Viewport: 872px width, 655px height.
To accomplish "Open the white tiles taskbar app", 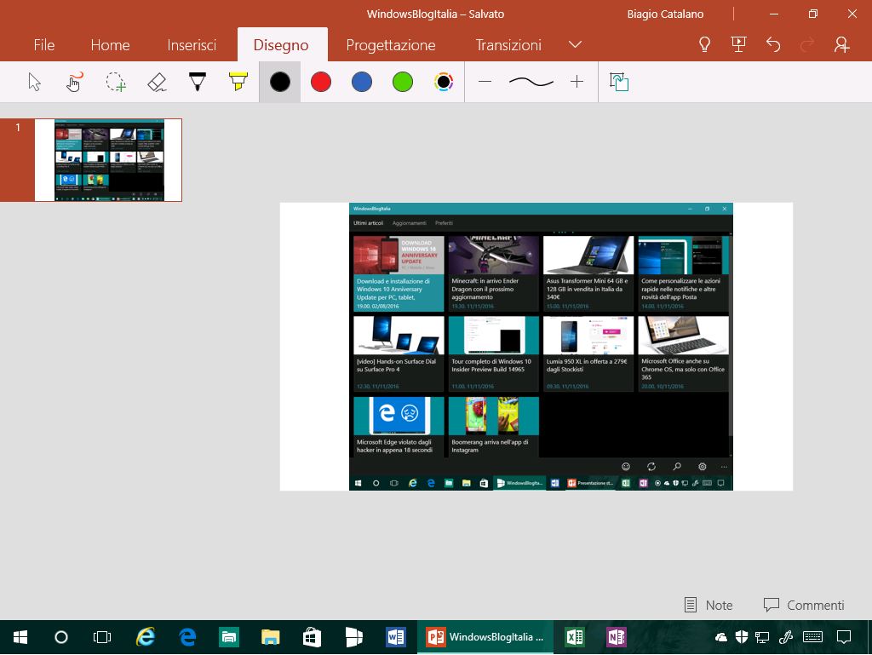I will coord(353,637).
